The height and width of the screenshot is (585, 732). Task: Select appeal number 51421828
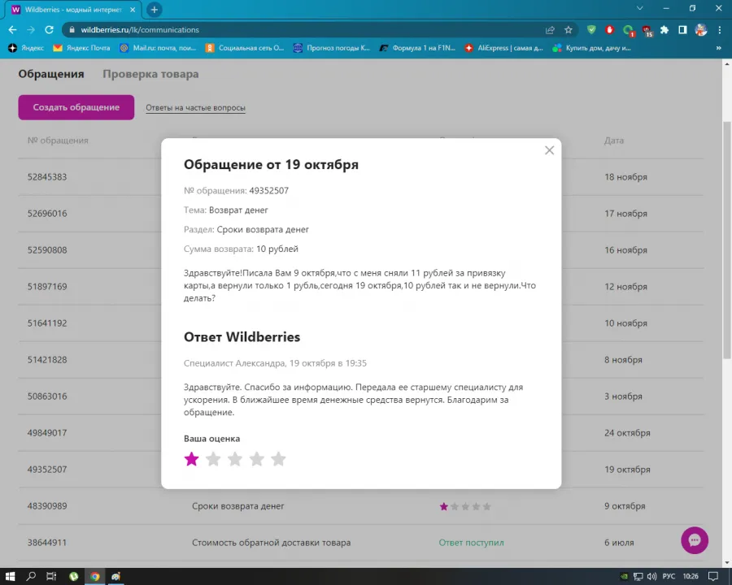tap(47, 360)
